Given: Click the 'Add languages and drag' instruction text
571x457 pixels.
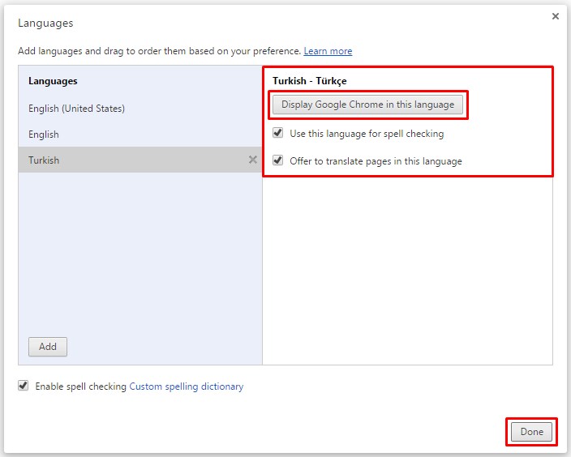Looking at the screenshot, I should pos(159,51).
